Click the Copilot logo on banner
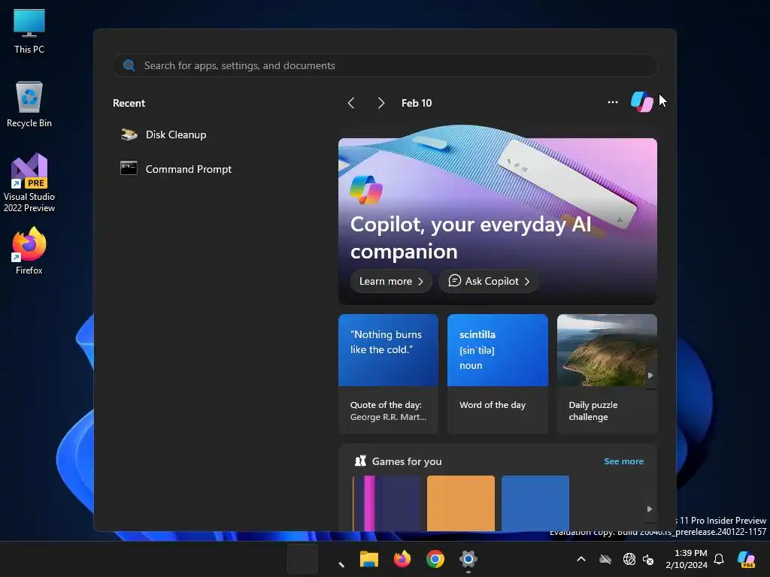770x577 pixels. click(366, 190)
